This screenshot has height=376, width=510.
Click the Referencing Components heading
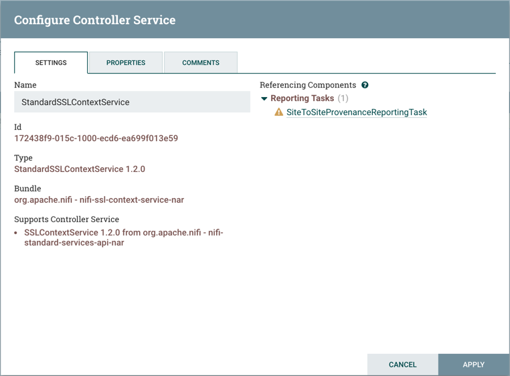click(x=308, y=85)
